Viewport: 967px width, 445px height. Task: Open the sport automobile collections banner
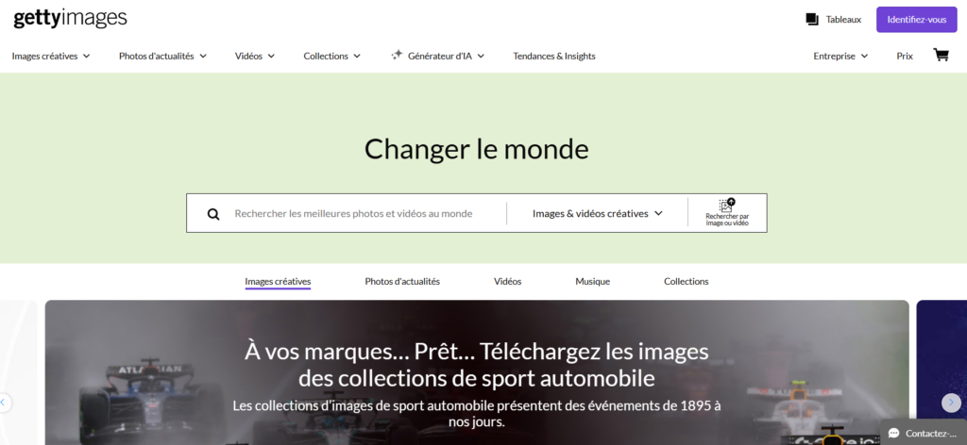(477, 372)
